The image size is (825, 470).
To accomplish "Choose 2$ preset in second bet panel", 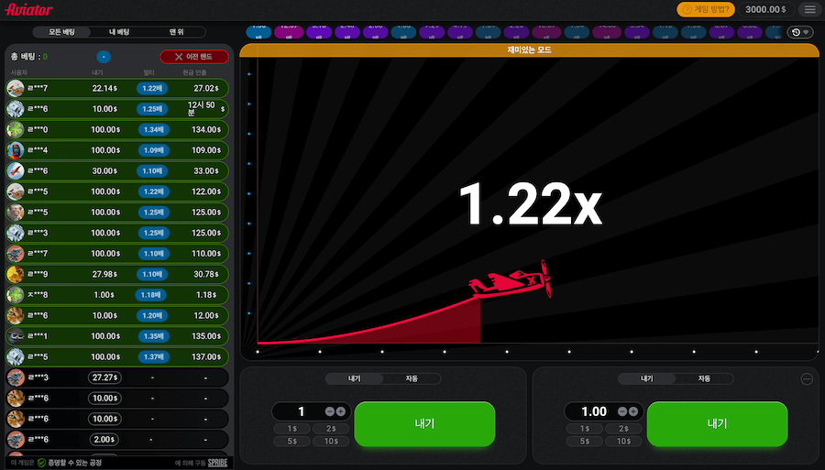I will coord(623,429).
